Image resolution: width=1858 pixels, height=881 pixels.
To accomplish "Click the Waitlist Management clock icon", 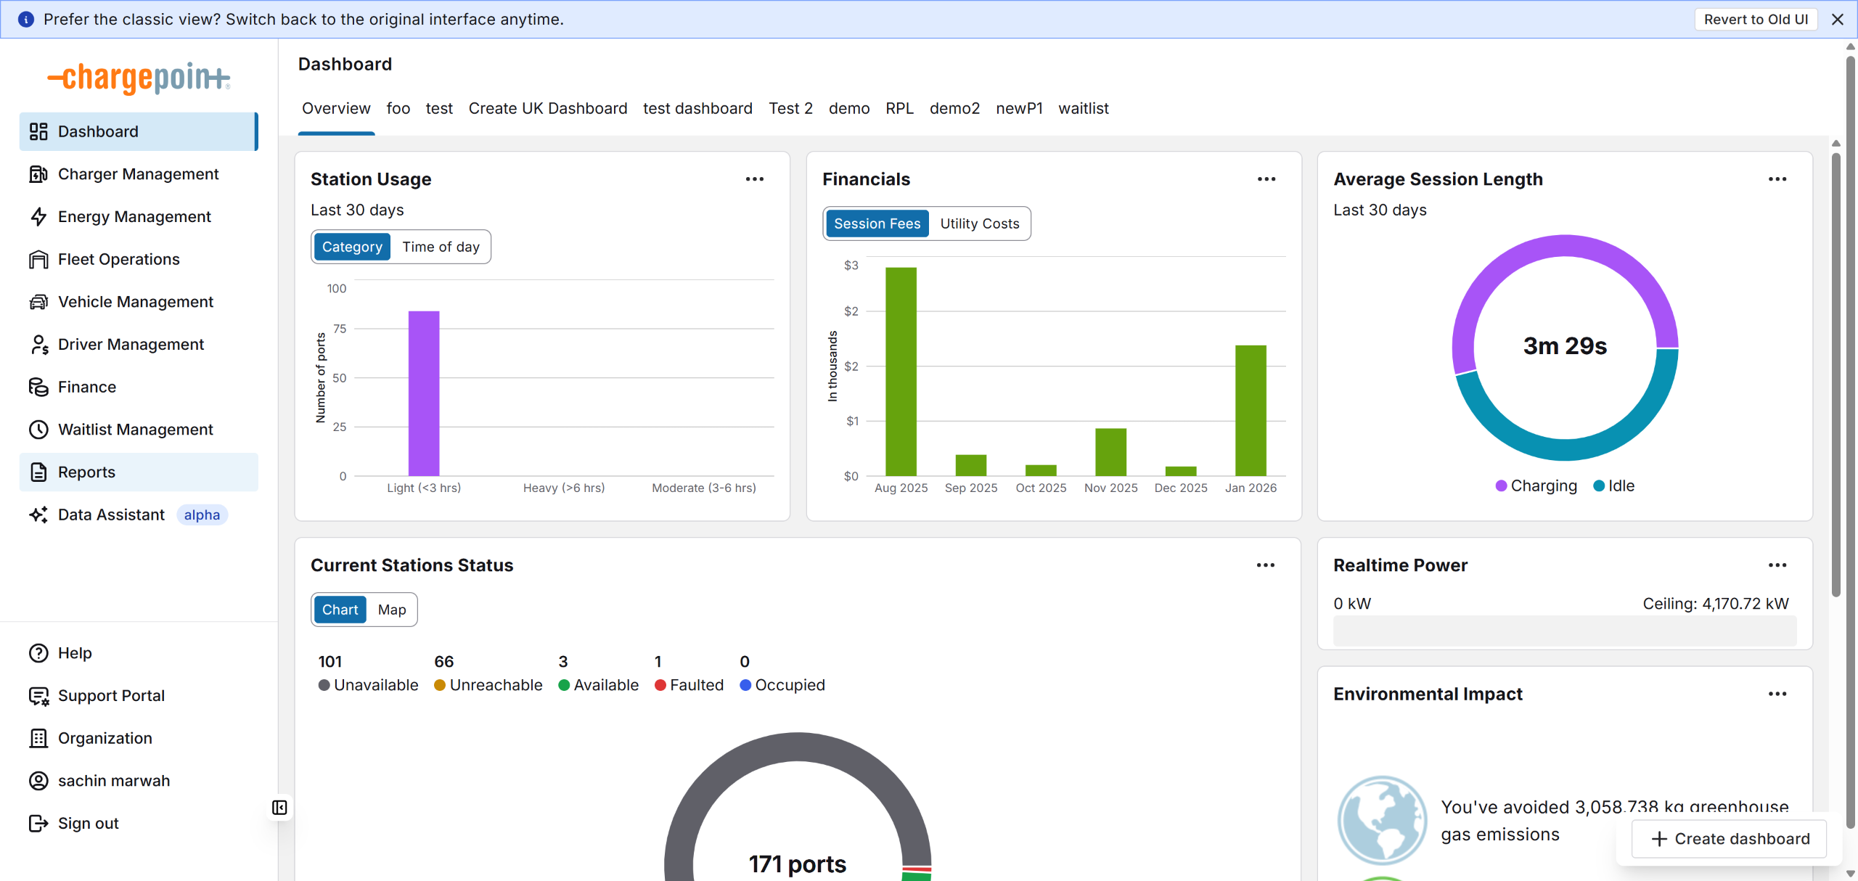I will click(x=38, y=430).
